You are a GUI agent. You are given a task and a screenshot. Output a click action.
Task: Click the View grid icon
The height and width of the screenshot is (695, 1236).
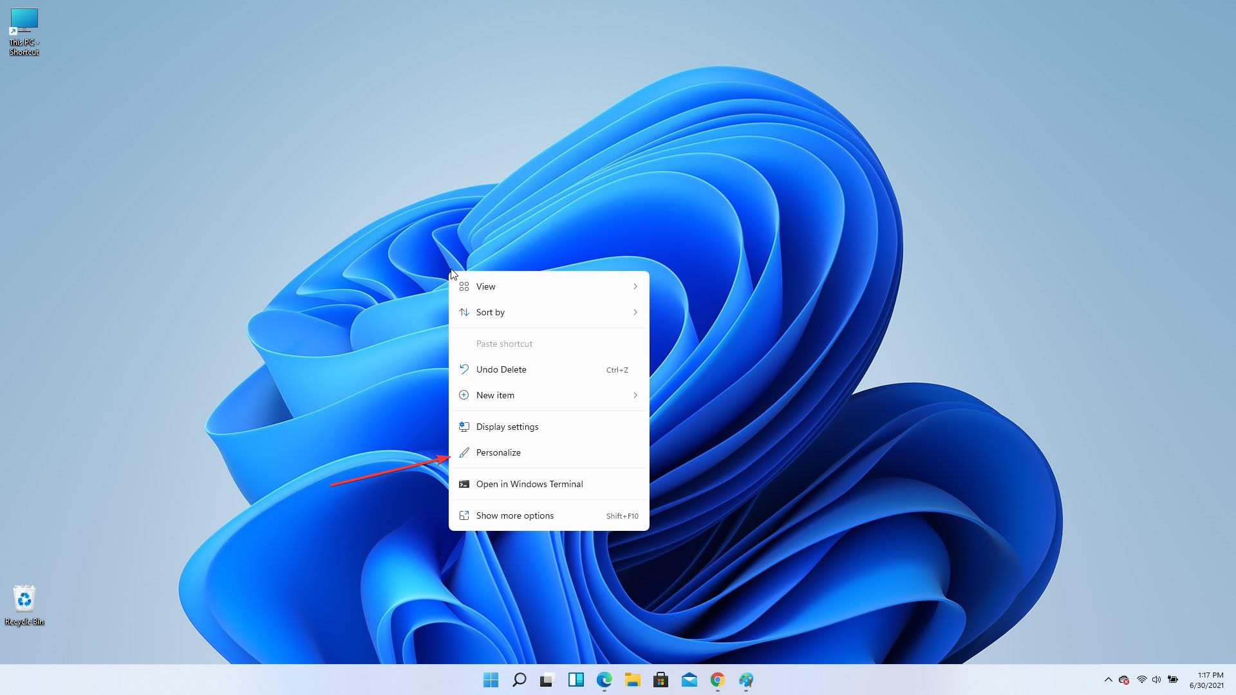tap(464, 286)
